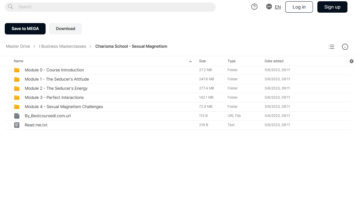
Task: Click the 27.2 MB size cell
Action: (206, 70)
